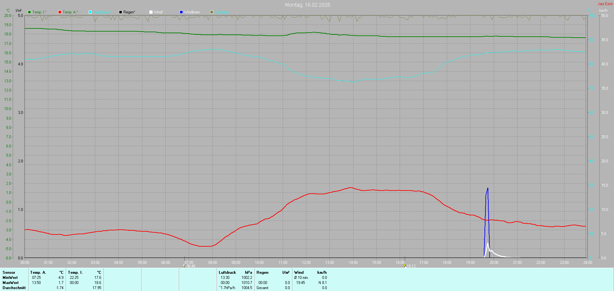Click the '-1.74' average temperature value
Viewport: 614px width, 291px height.
tap(59, 288)
